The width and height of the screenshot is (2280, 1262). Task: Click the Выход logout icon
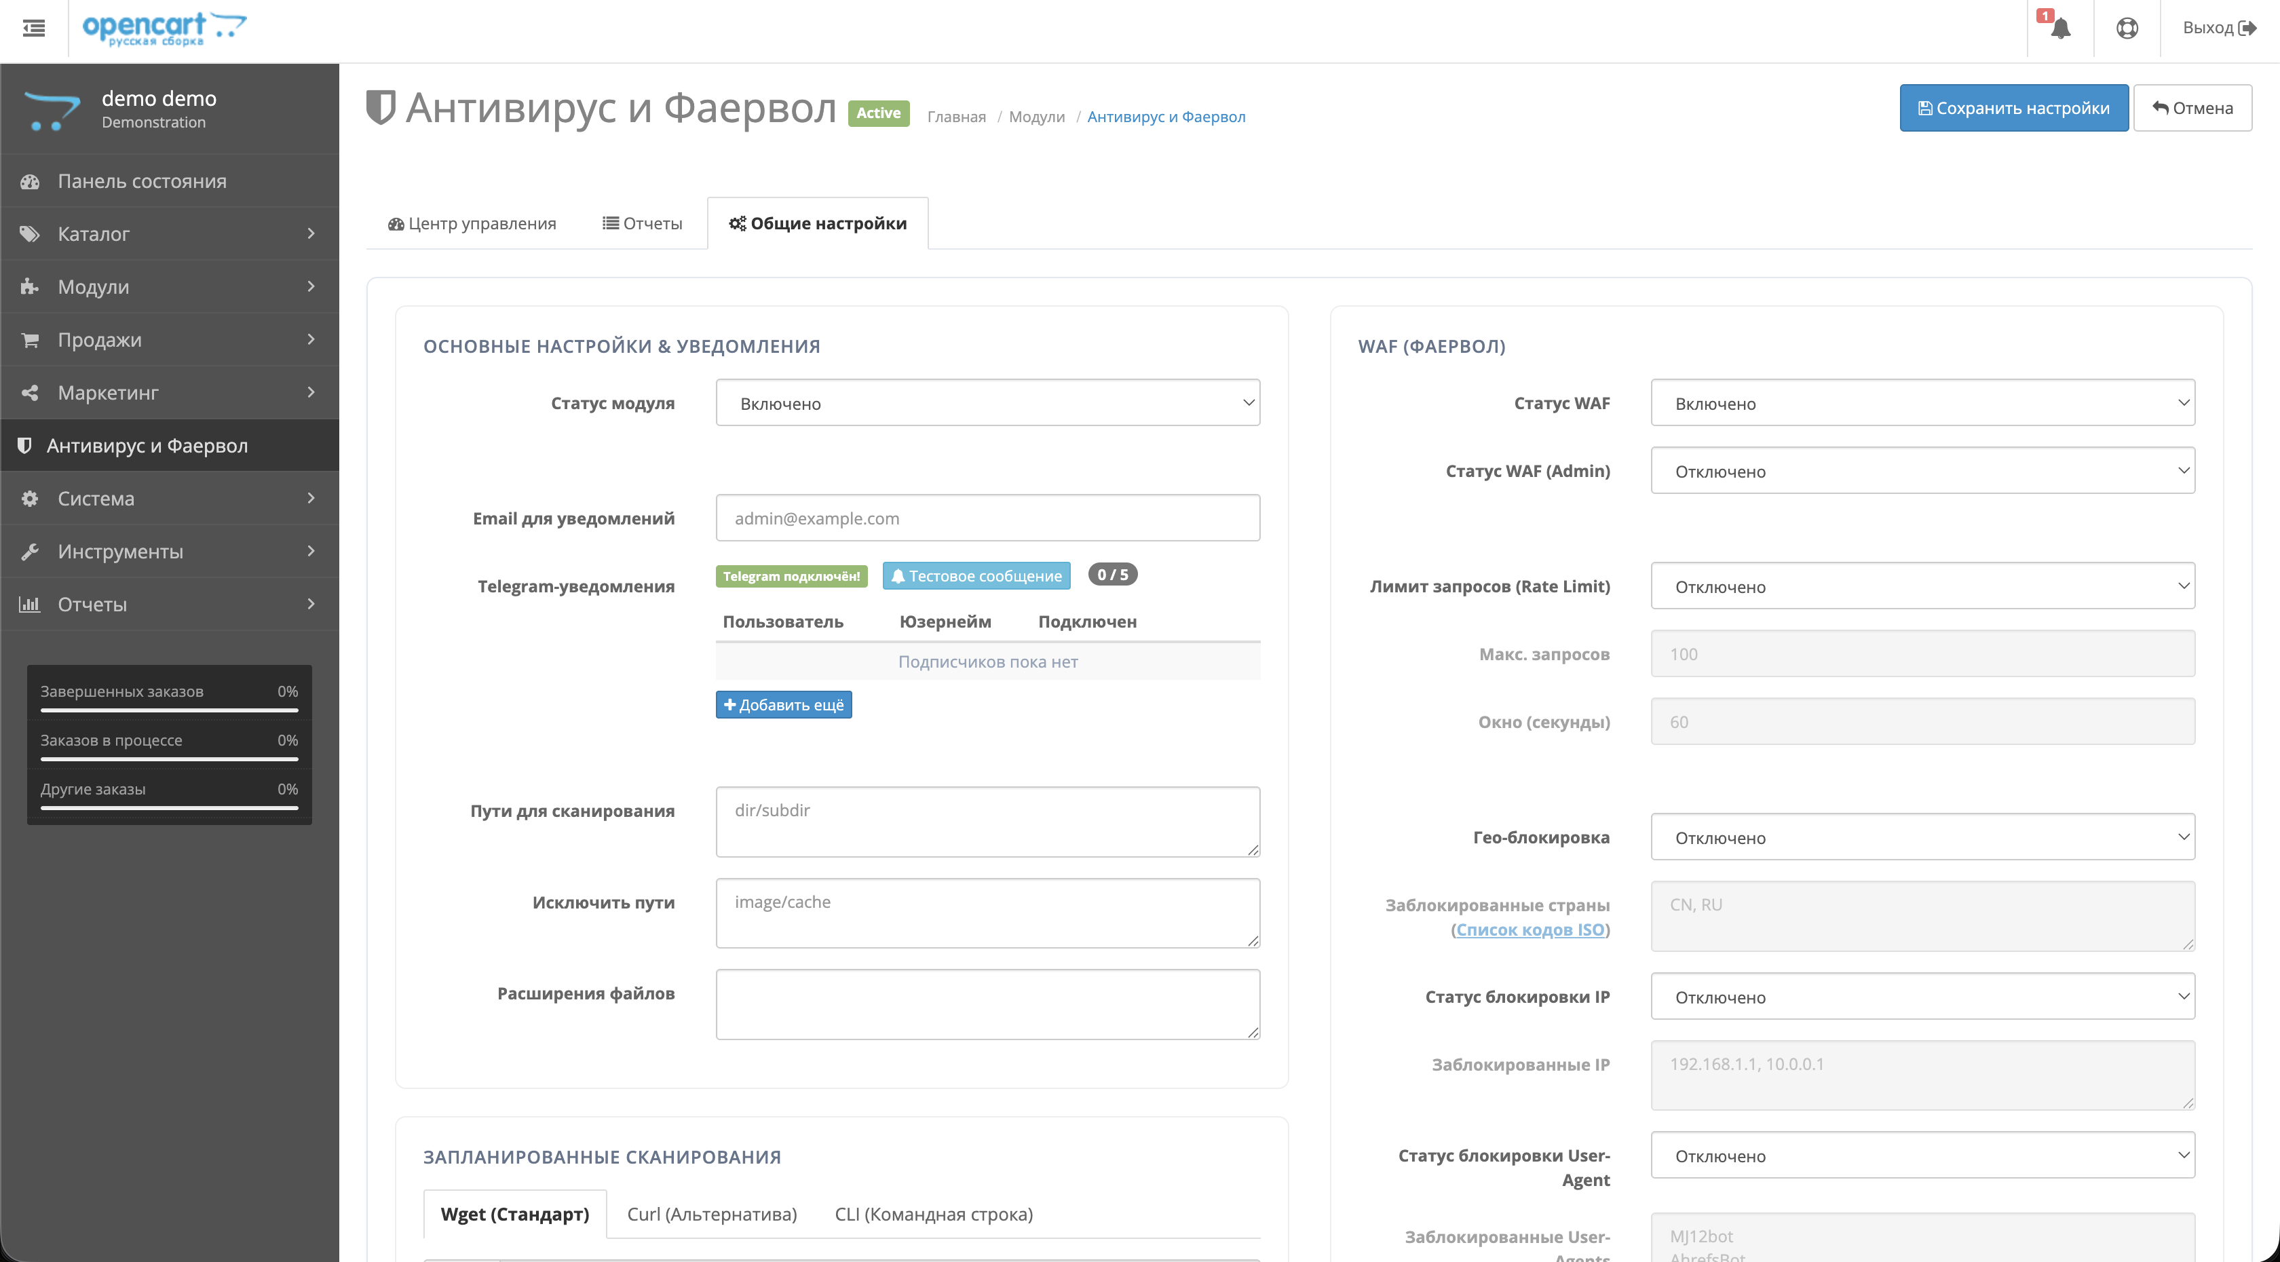coord(2246,28)
